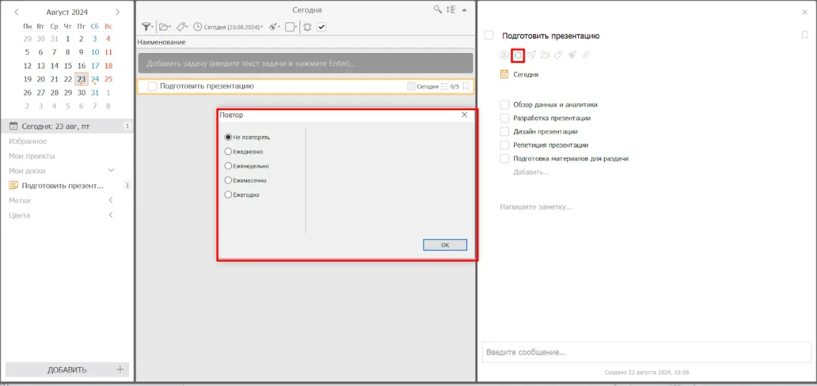Viewport: 817px width, 386px height.
Task: Expand the Мои доски section
Action: [x=111, y=171]
